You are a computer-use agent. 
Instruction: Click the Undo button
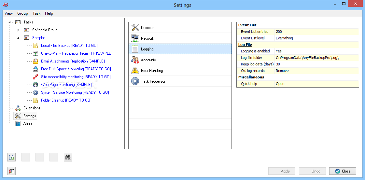tap(312, 171)
